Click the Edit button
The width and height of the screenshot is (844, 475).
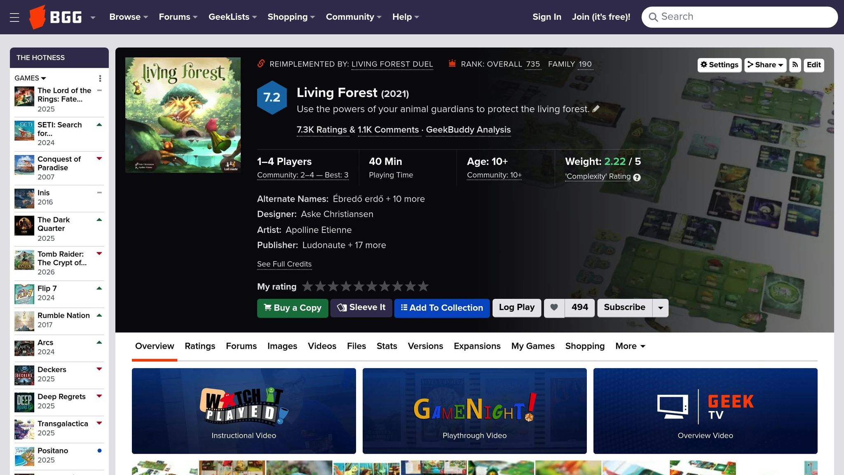pos(814,65)
